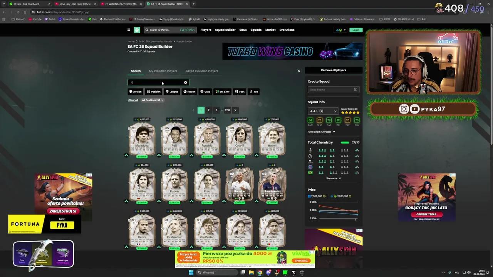The width and height of the screenshot is (493, 277).
Task: Open the Players menu
Action: click(206, 30)
